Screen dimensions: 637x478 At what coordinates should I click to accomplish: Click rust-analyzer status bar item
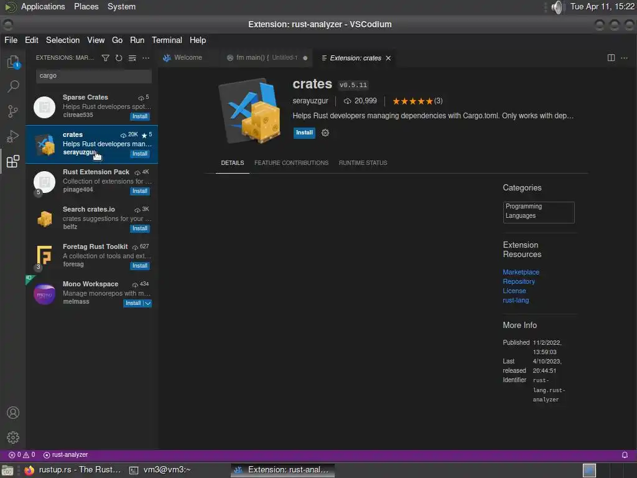(x=65, y=455)
